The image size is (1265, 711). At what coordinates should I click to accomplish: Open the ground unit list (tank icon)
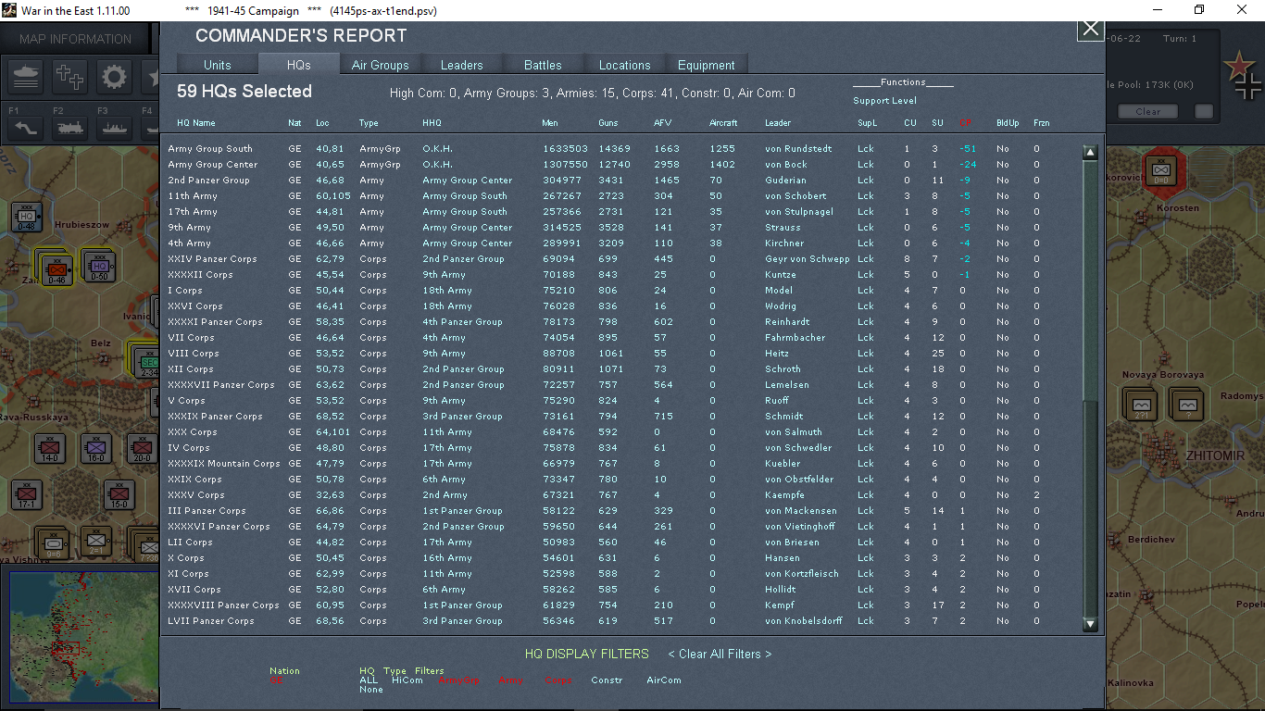pos(27,77)
